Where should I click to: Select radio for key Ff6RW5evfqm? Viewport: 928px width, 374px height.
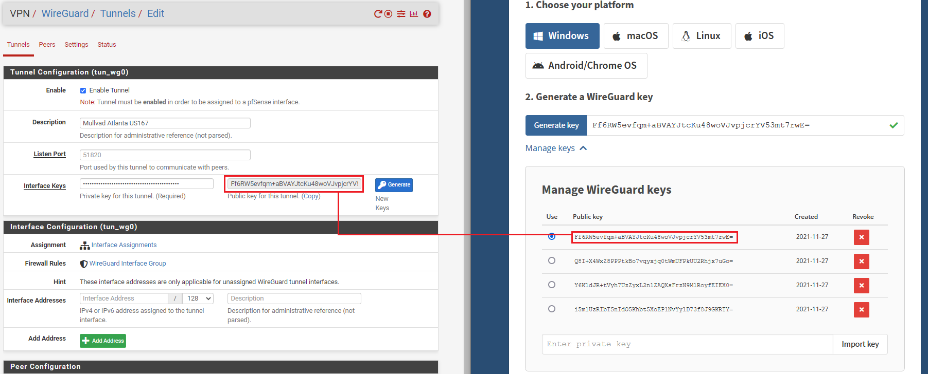tap(552, 236)
